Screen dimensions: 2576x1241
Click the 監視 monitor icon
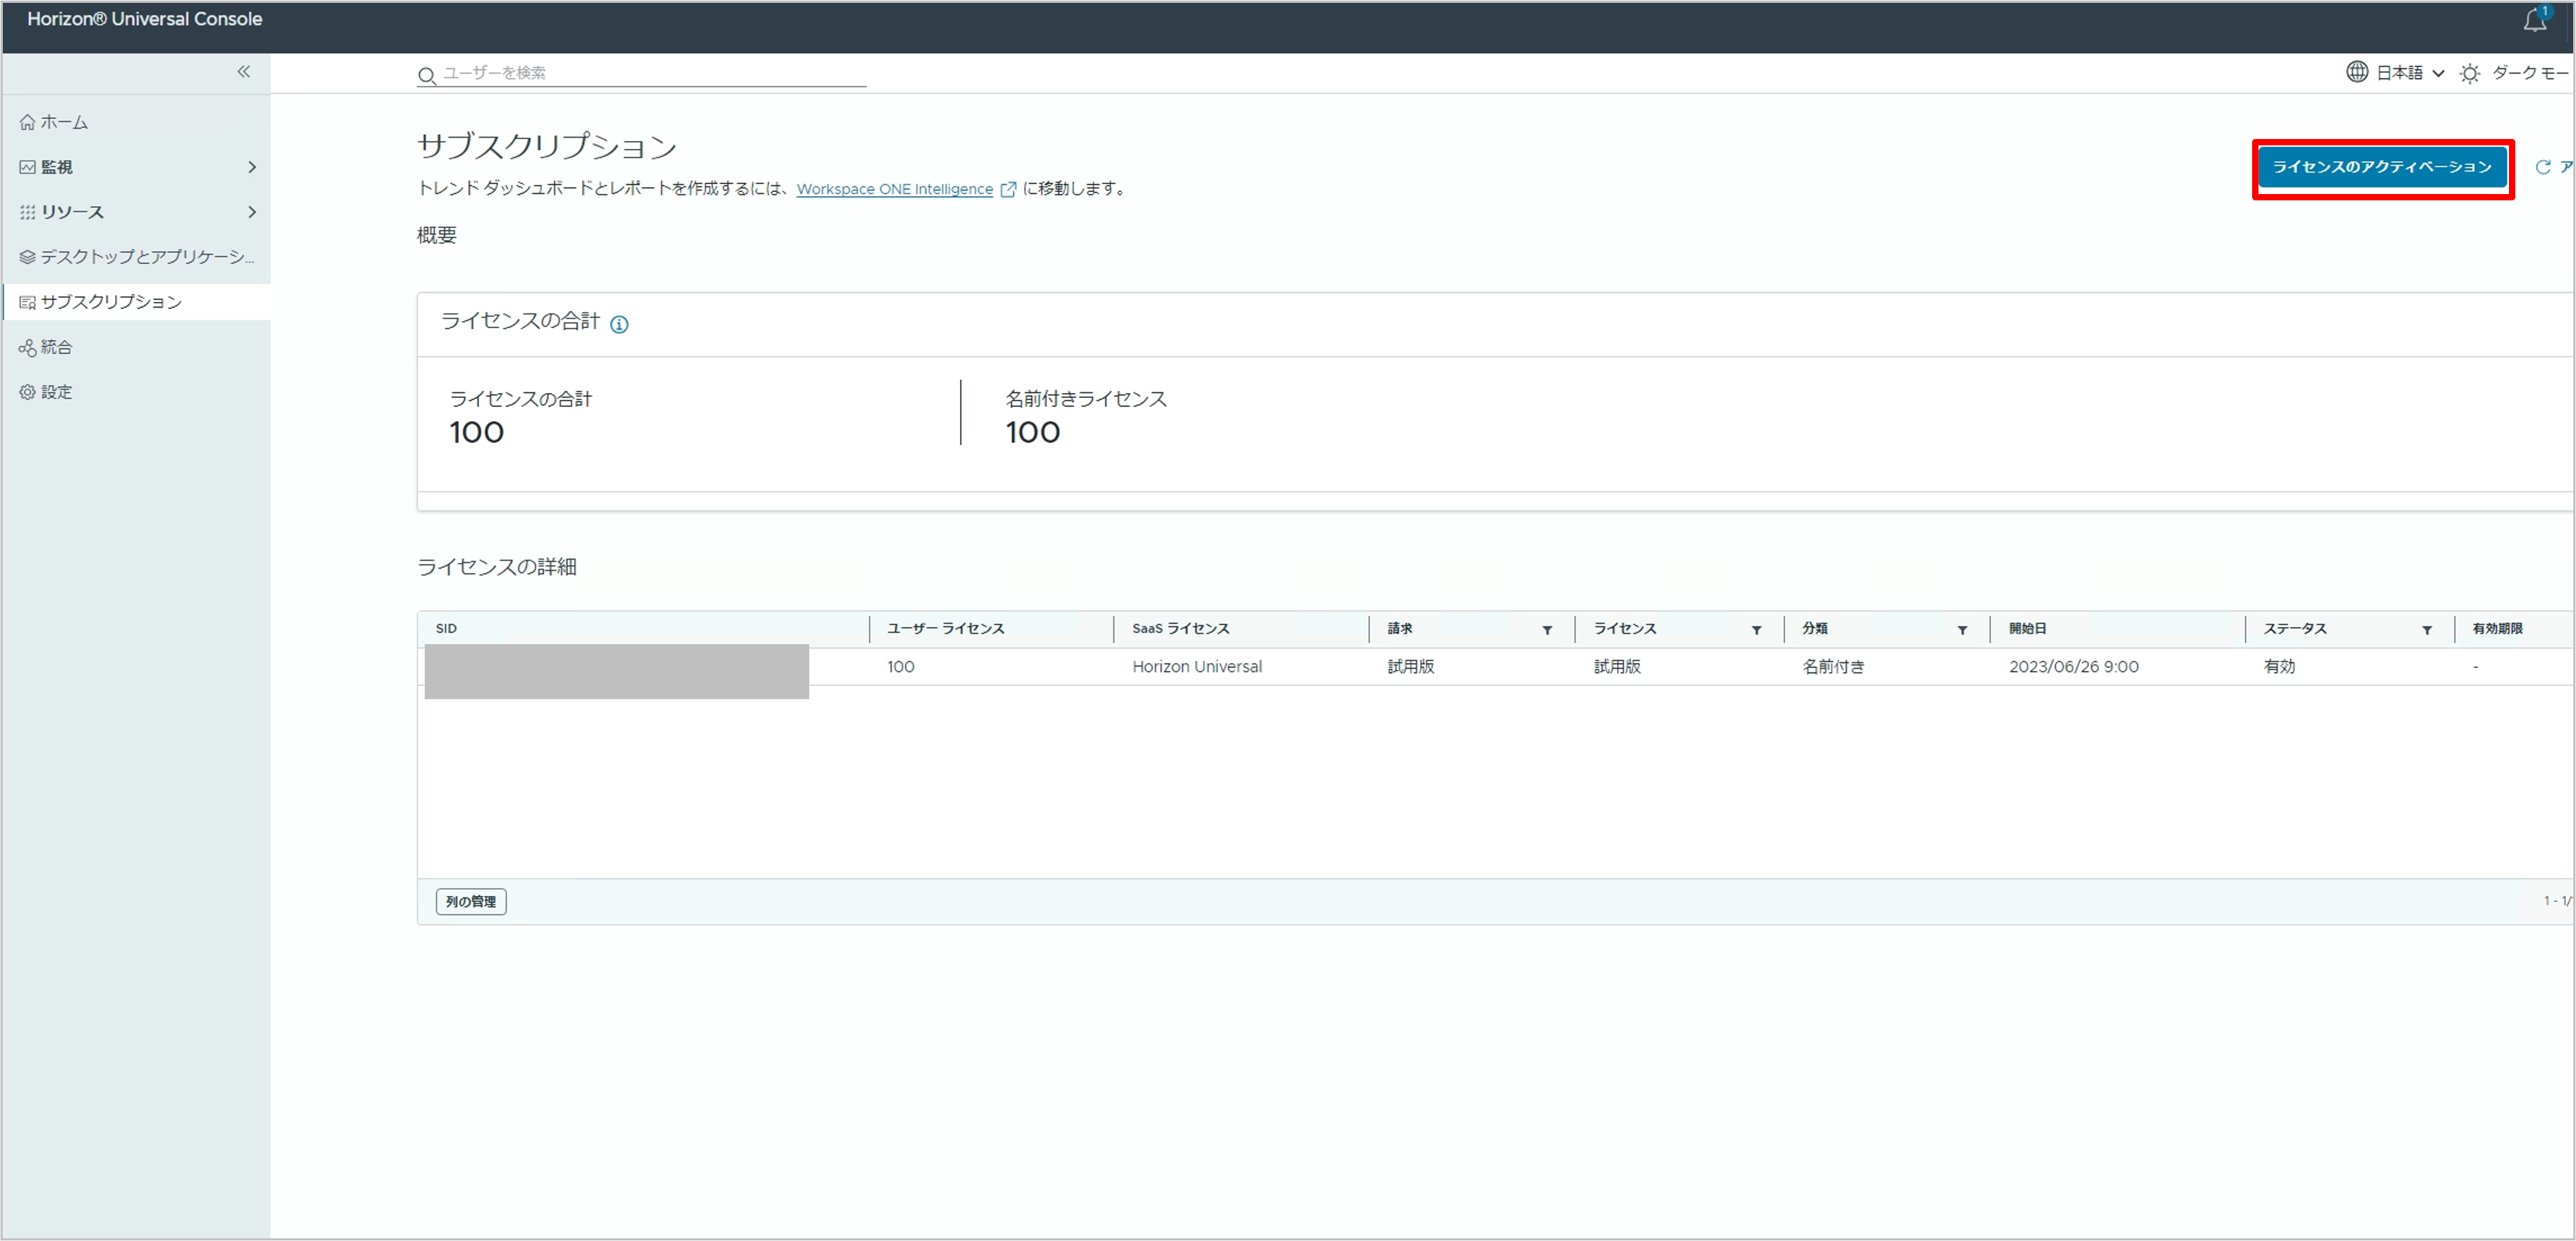(x=27, y=167)
